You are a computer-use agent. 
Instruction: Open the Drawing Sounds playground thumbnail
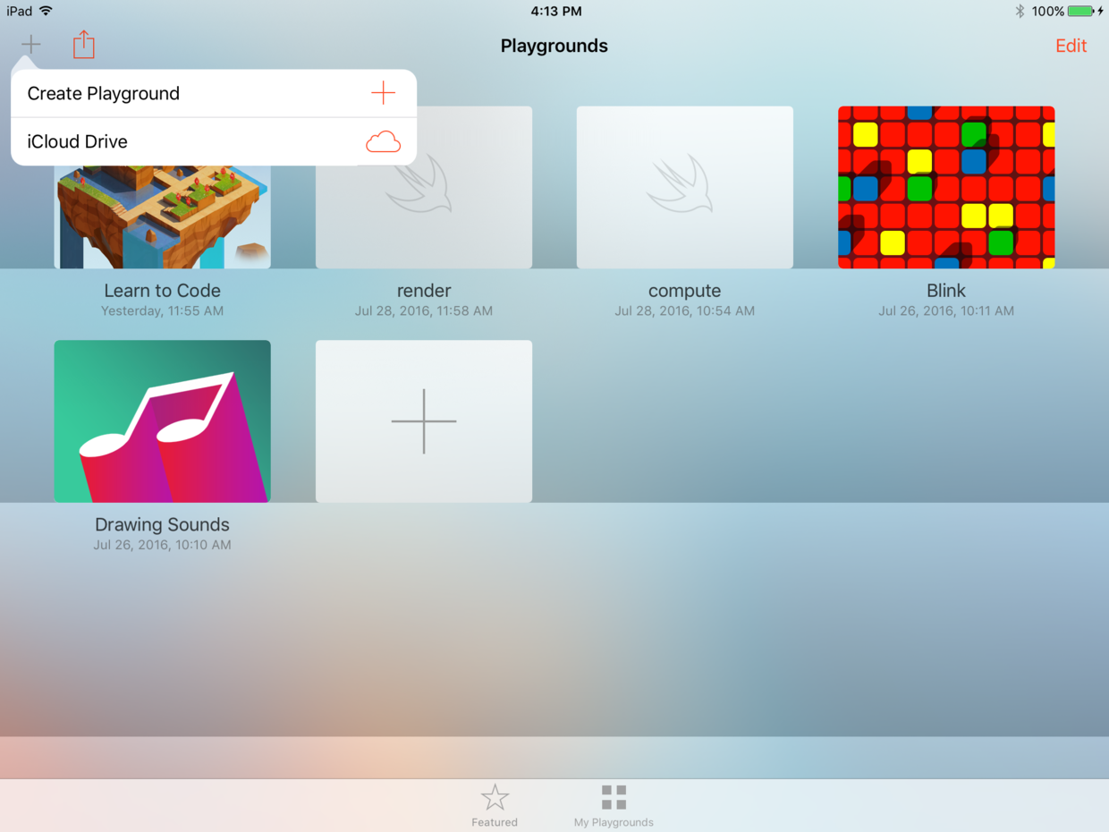pyautogui.click(x=163, y=420)
